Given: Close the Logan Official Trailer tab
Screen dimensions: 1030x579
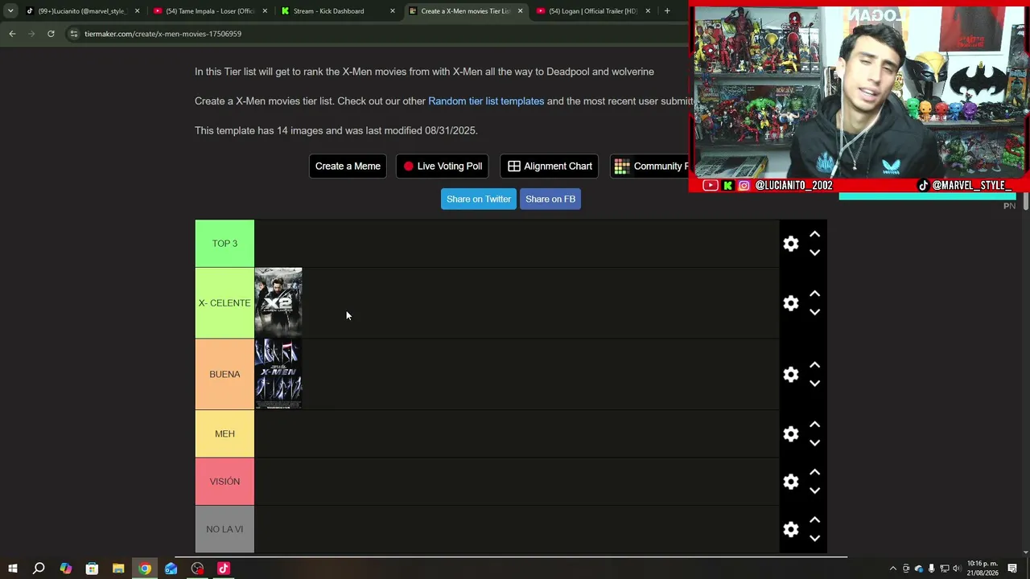Looking at the screenshot, I should coord(648,11).
